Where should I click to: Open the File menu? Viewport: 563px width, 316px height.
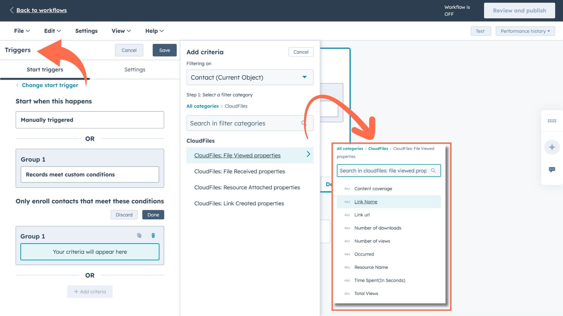(22, 31)
